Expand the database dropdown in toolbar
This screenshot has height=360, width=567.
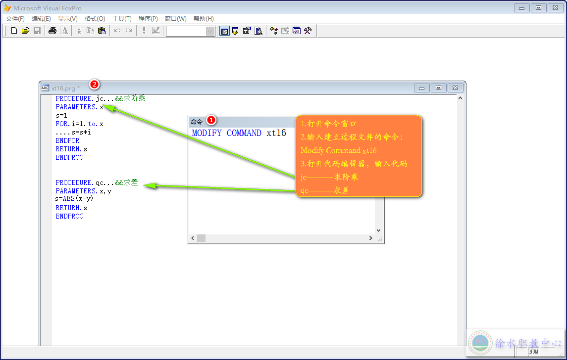pos(210,32)
